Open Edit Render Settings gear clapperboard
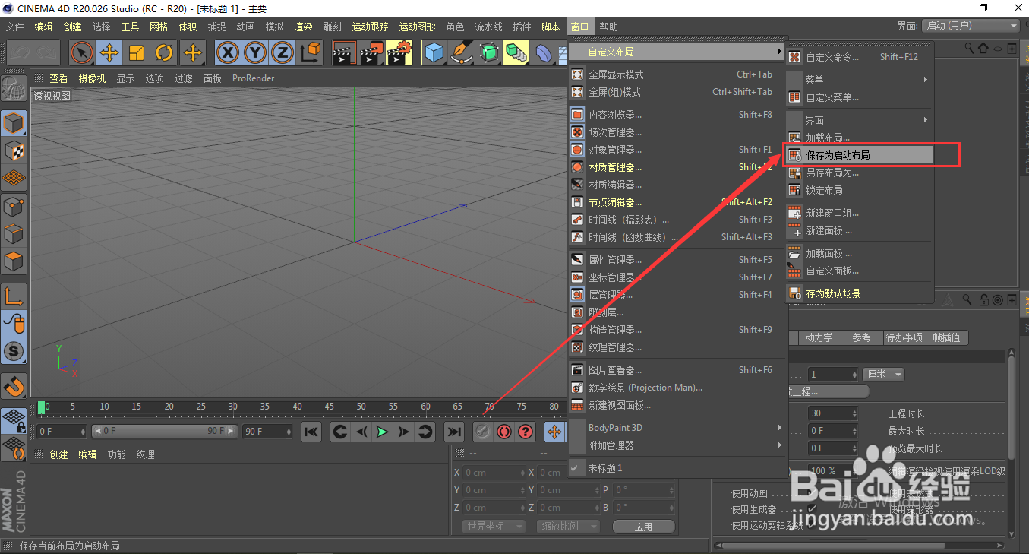Screen dimensions: 1029x554 tap(399, 52)
